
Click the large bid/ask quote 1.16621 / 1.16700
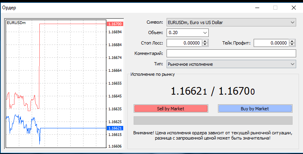pos(213,91)
